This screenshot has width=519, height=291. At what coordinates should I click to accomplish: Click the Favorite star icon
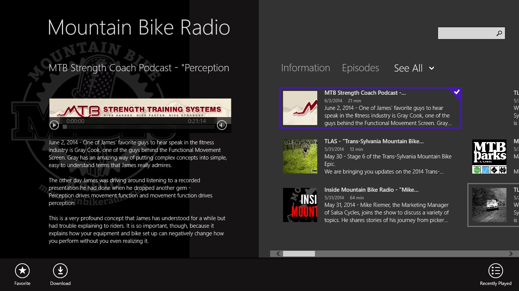pos(22,271)
